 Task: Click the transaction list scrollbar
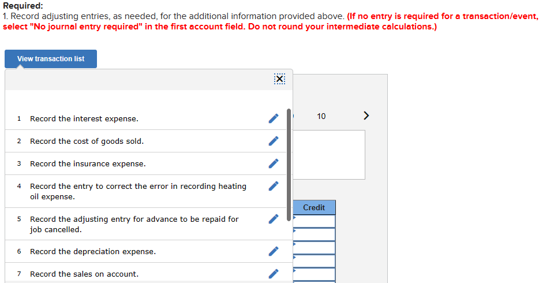289,165
